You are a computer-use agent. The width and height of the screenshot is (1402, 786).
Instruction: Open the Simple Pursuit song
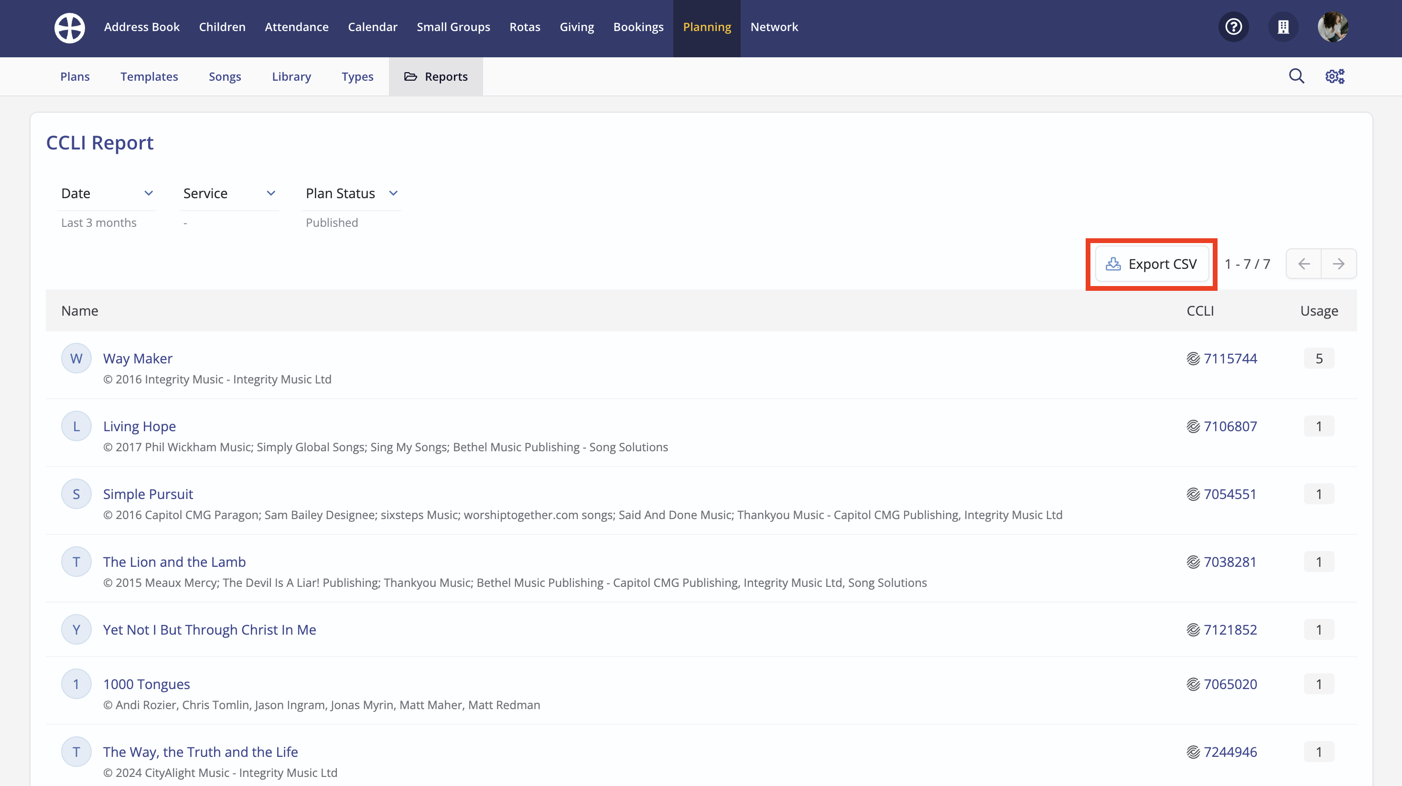point(148,494)
